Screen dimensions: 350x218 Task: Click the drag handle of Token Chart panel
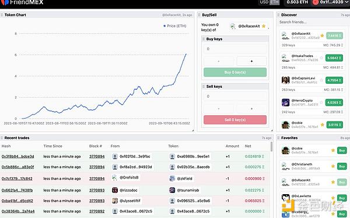pyautogui.click(x=2, y=15)
